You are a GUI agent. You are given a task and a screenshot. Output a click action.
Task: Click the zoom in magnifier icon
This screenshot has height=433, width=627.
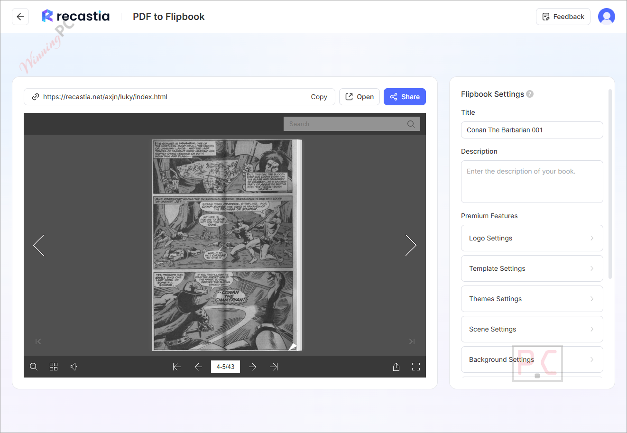point(34,367)
